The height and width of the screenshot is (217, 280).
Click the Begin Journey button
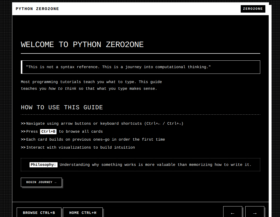point(41,182)
